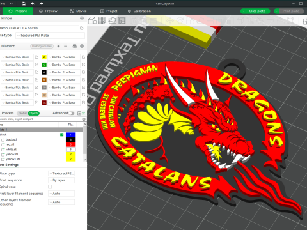Compare presets icon beside Advanced toggle

[x=79, y=113]
